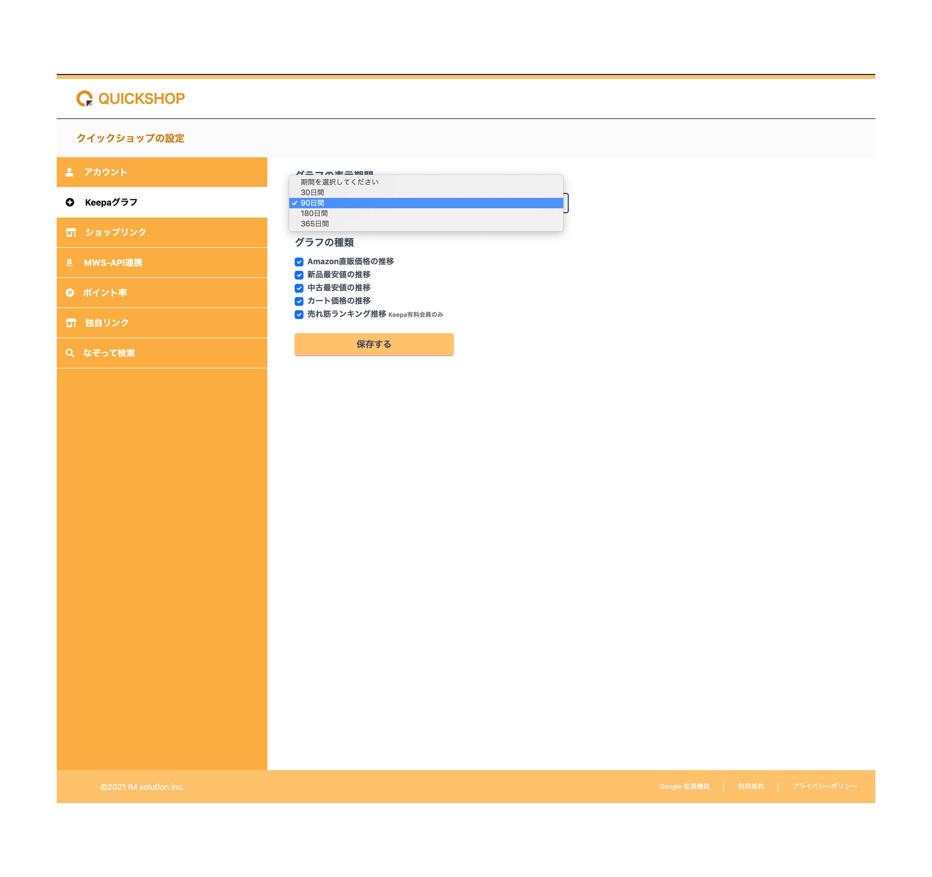The height and width of the screenshot is (877, 932).
Task: Uncheck Amazon直販価格の推移 checkbox
Action: (299, 261)
